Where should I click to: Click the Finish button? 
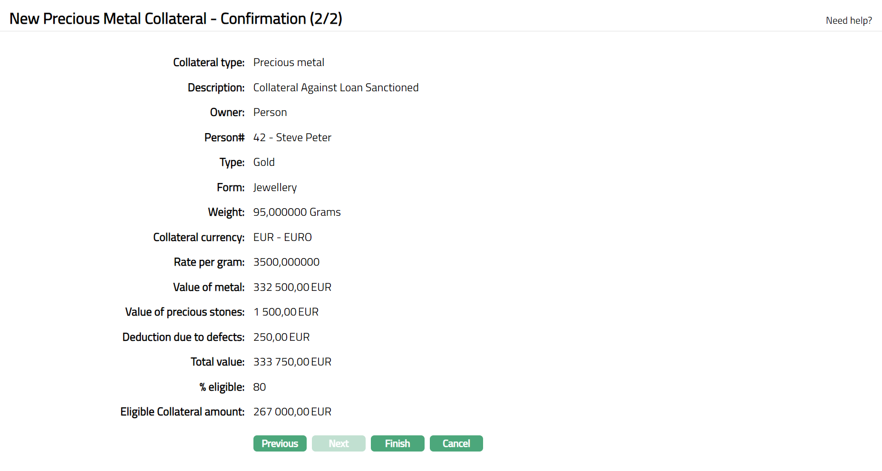pos(397,443)
